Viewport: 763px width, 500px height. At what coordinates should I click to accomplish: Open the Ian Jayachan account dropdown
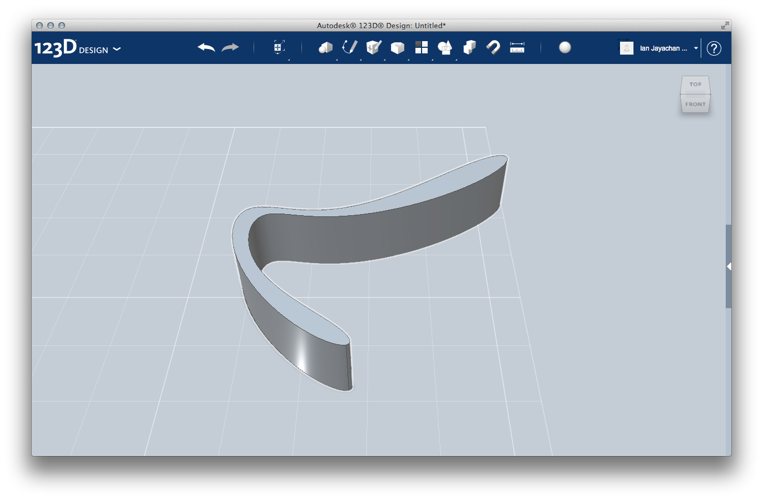(696, 48)
